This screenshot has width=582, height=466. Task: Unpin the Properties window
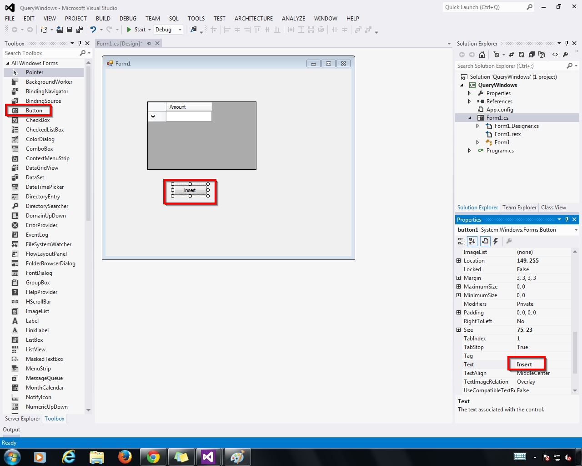567,219
